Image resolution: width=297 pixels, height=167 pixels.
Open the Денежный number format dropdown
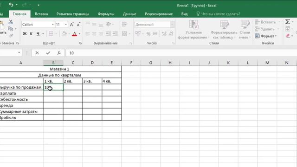click(172, 25)
